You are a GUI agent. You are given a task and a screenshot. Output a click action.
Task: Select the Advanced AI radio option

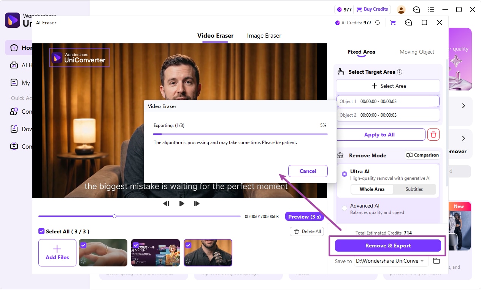tap(344, 208)
